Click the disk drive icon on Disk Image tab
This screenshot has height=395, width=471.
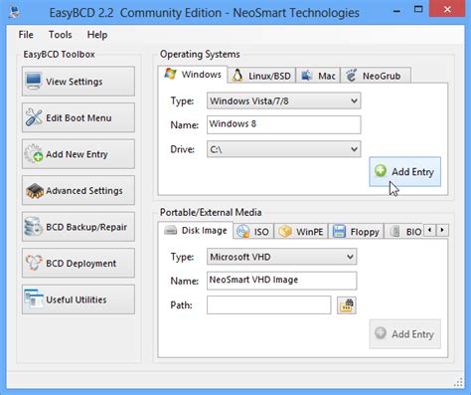(x=171, y=230)
